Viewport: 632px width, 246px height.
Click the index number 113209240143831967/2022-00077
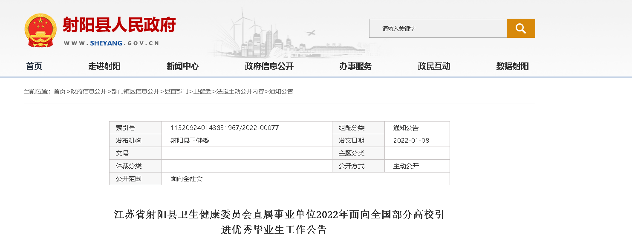pyautogui.click(x=225, y=128)
